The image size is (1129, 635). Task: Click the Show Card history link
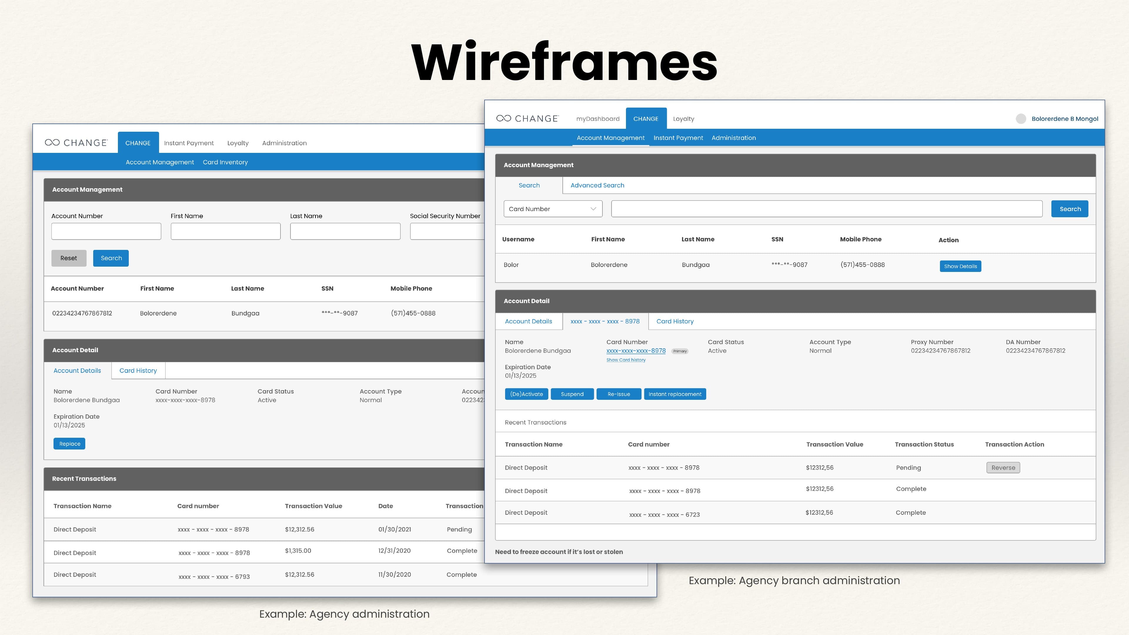click(x=626, y=360)
